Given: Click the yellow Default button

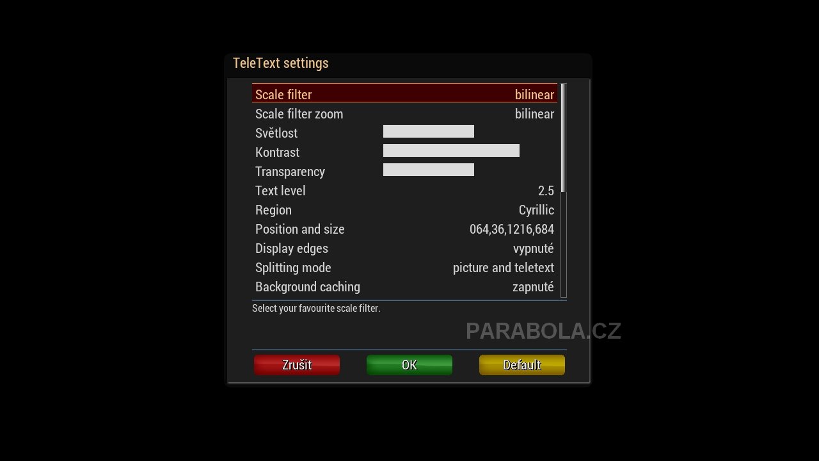Looking at the screenshot, I should [522, 365].
